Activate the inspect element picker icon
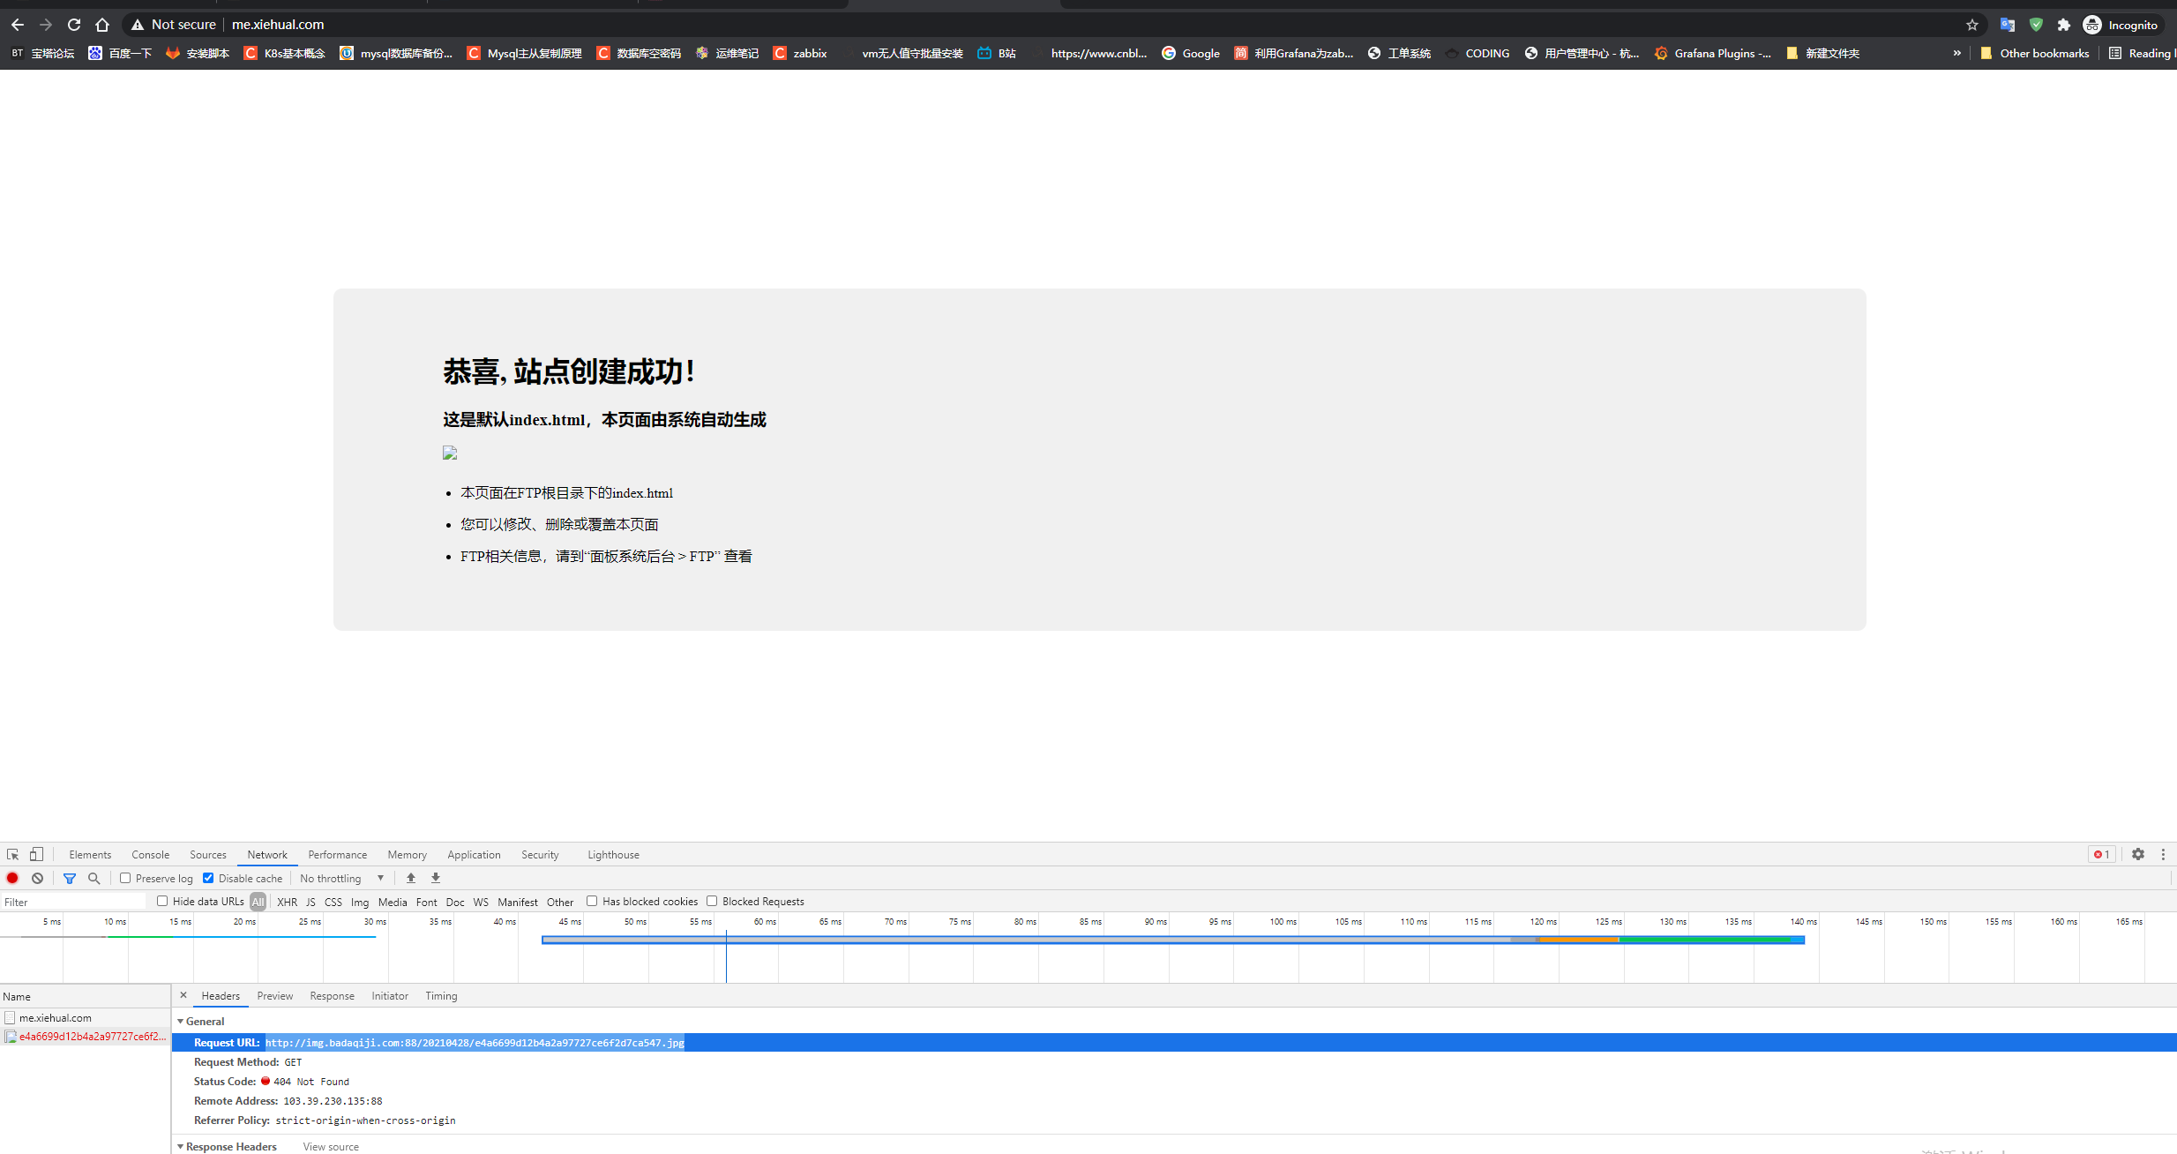2177x1154 pixels. coord(12,854)
